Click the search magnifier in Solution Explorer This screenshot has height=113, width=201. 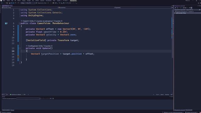(x=199, y=10)
